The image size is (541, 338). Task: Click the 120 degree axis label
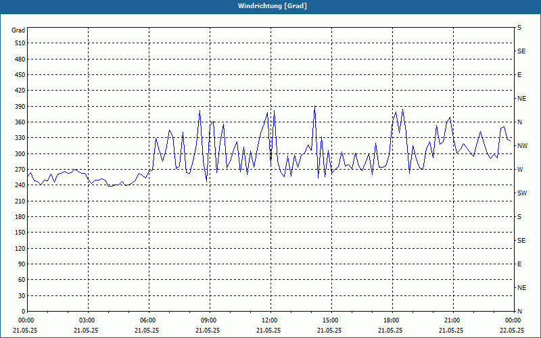tap(20, 248)
